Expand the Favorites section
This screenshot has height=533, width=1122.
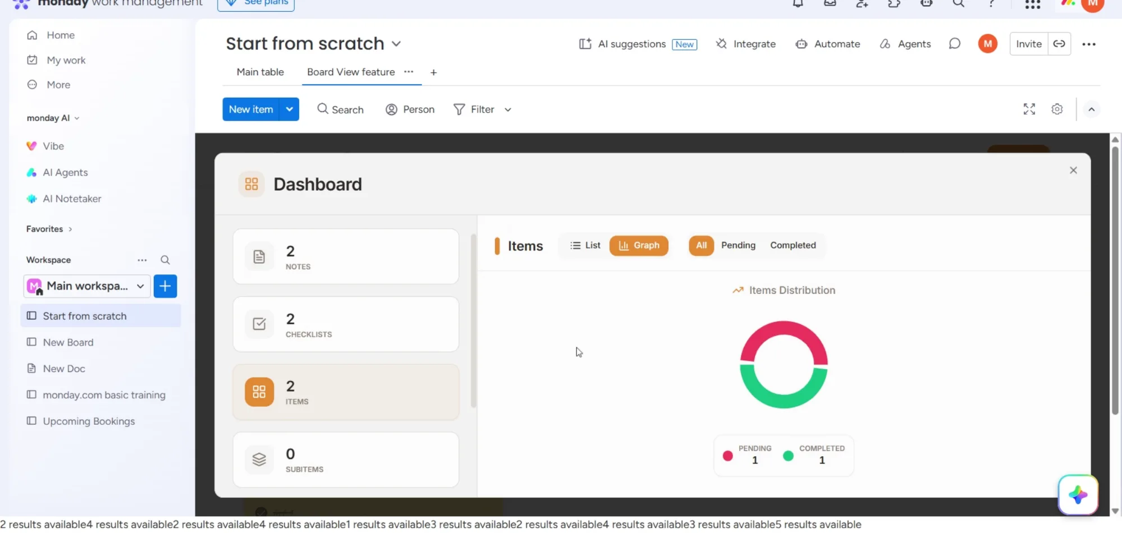pyautogui.click(x=49, y=229)
